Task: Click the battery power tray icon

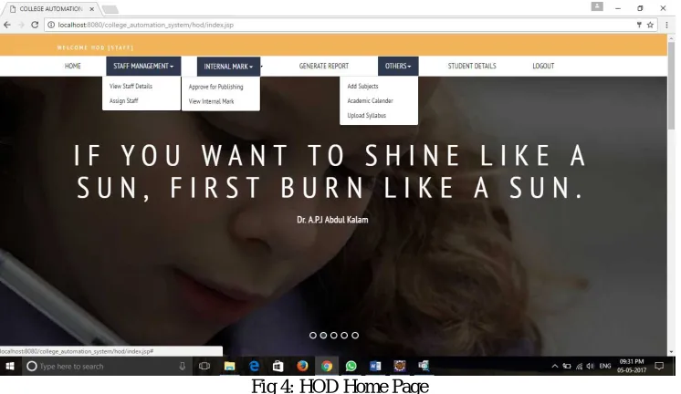Action: click(567, 367)
